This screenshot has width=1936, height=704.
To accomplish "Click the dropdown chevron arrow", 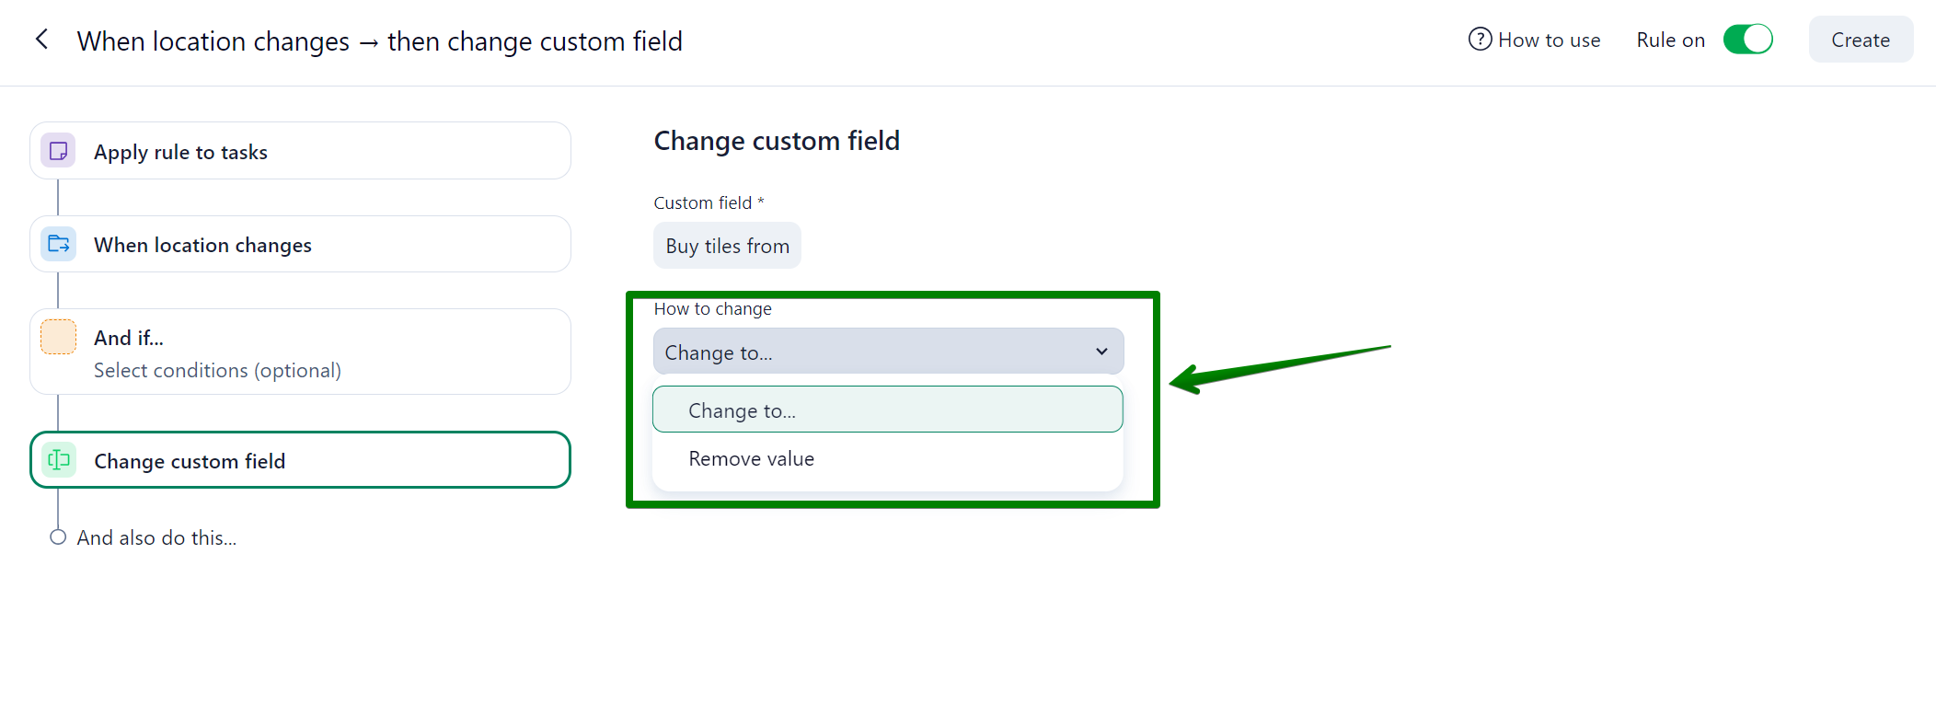I will pyautogui.click(x=1101, y=352).
